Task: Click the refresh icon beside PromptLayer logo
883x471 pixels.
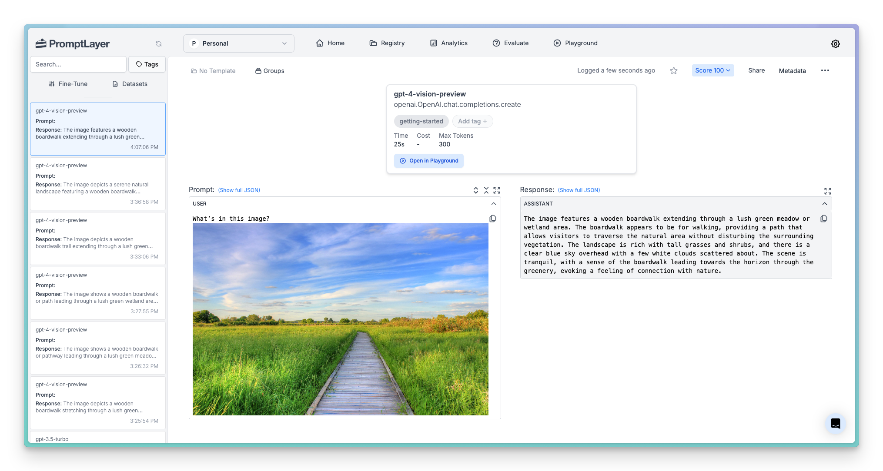Action: tap(159, 44)
